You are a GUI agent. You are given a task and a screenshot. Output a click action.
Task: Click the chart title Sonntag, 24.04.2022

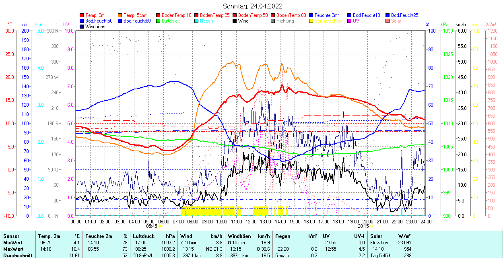coord(252,6)
